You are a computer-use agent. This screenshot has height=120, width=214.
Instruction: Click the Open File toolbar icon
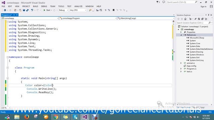click(20, 10)
